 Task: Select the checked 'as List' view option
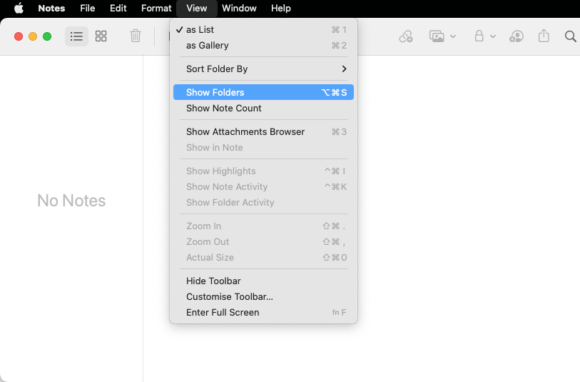pyautogui.click(x=200, y=30)
